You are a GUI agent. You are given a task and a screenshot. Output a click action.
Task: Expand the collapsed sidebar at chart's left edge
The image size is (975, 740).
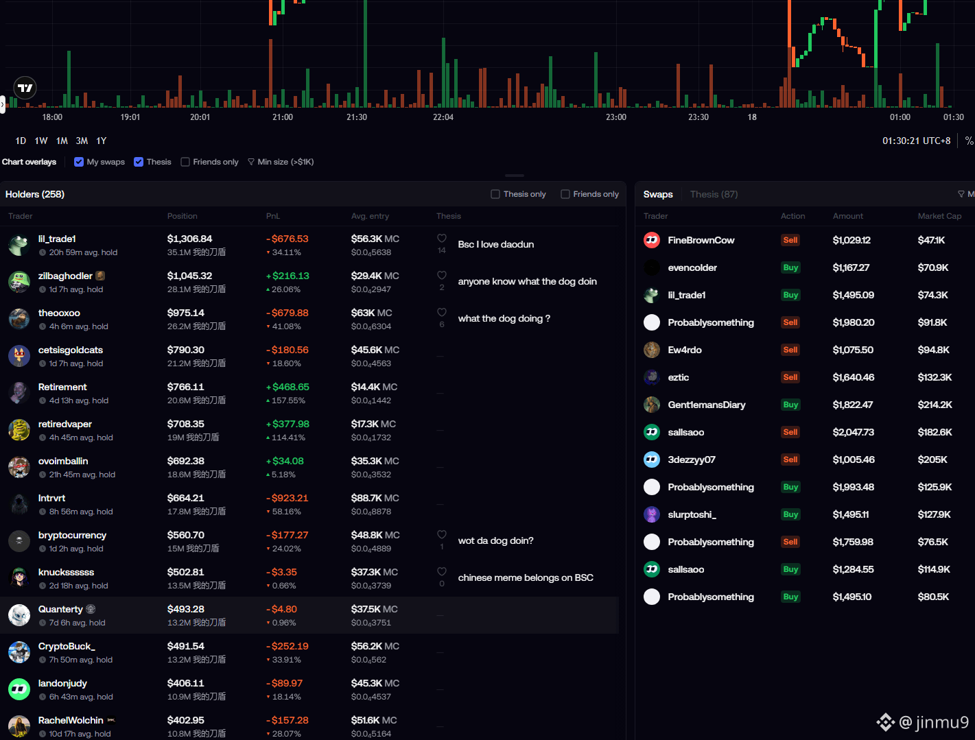coord(2,104)
